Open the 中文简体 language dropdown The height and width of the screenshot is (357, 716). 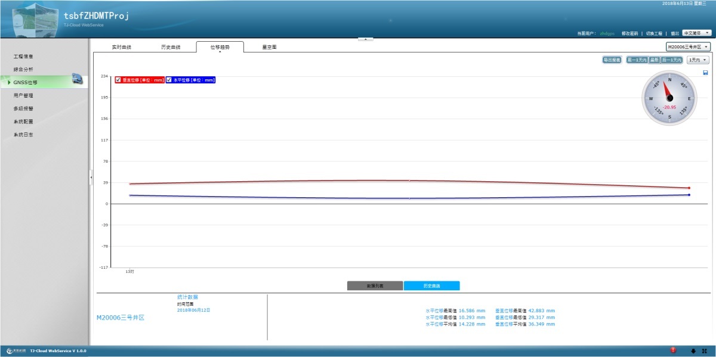pos(697,33)
